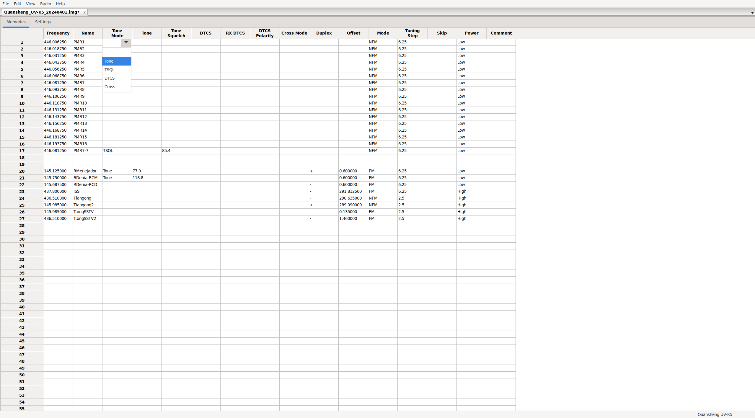The image size is (755, 418).
Task: Open the File menu
Action: (x=6, y=4)
